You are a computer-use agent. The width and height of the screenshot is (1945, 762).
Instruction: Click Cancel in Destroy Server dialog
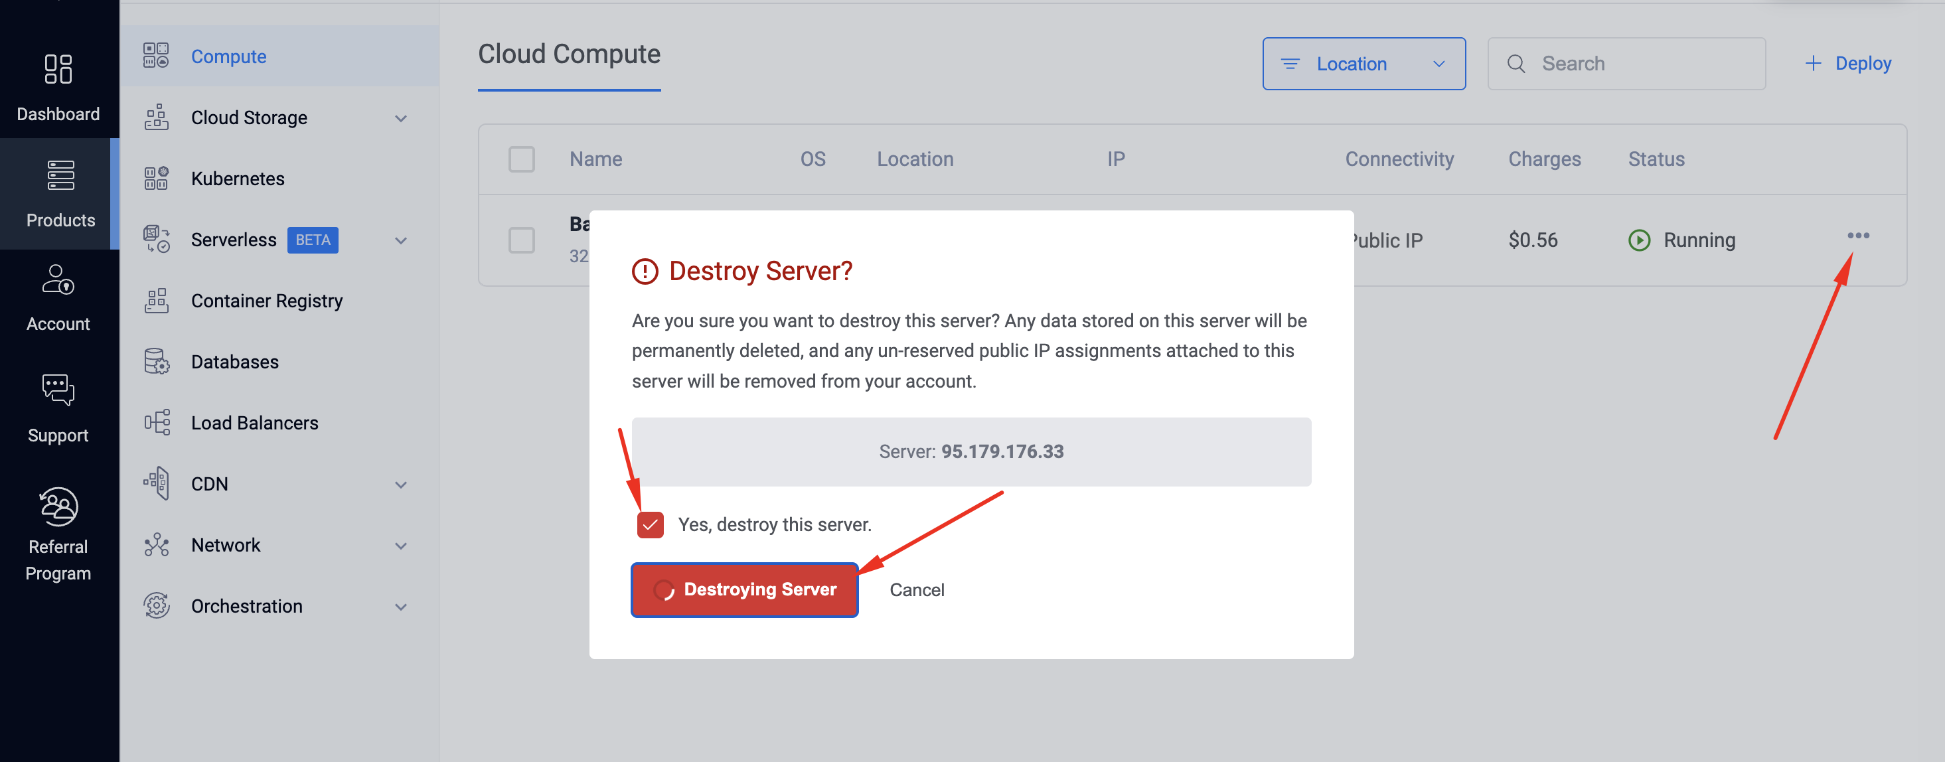click(x=917, y=590)
